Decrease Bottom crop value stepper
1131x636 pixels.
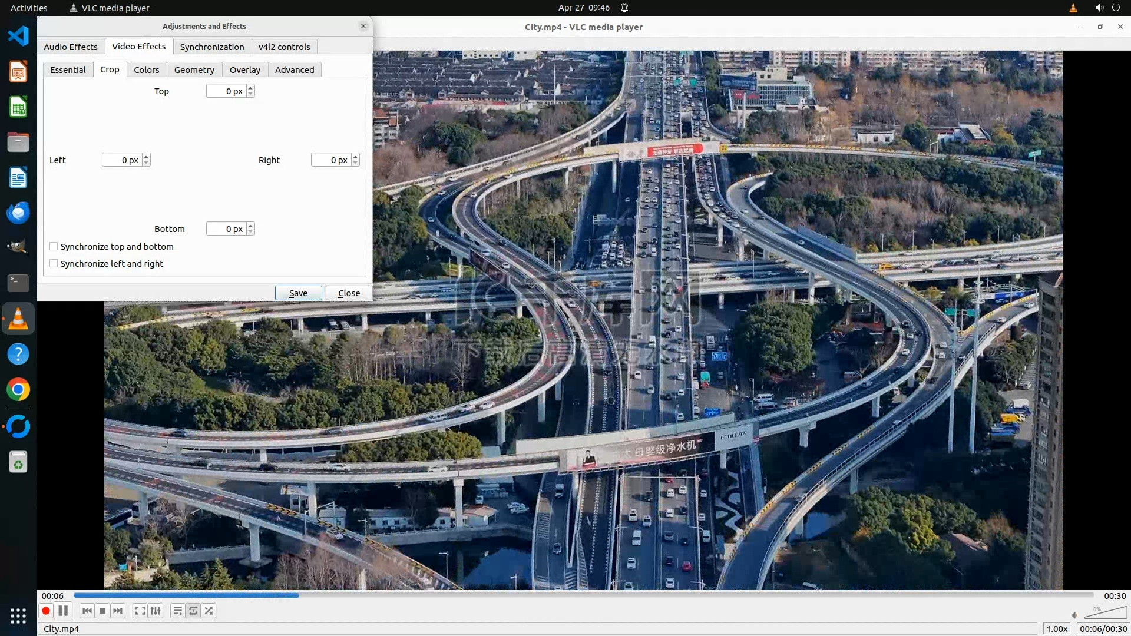coord(251,232)
